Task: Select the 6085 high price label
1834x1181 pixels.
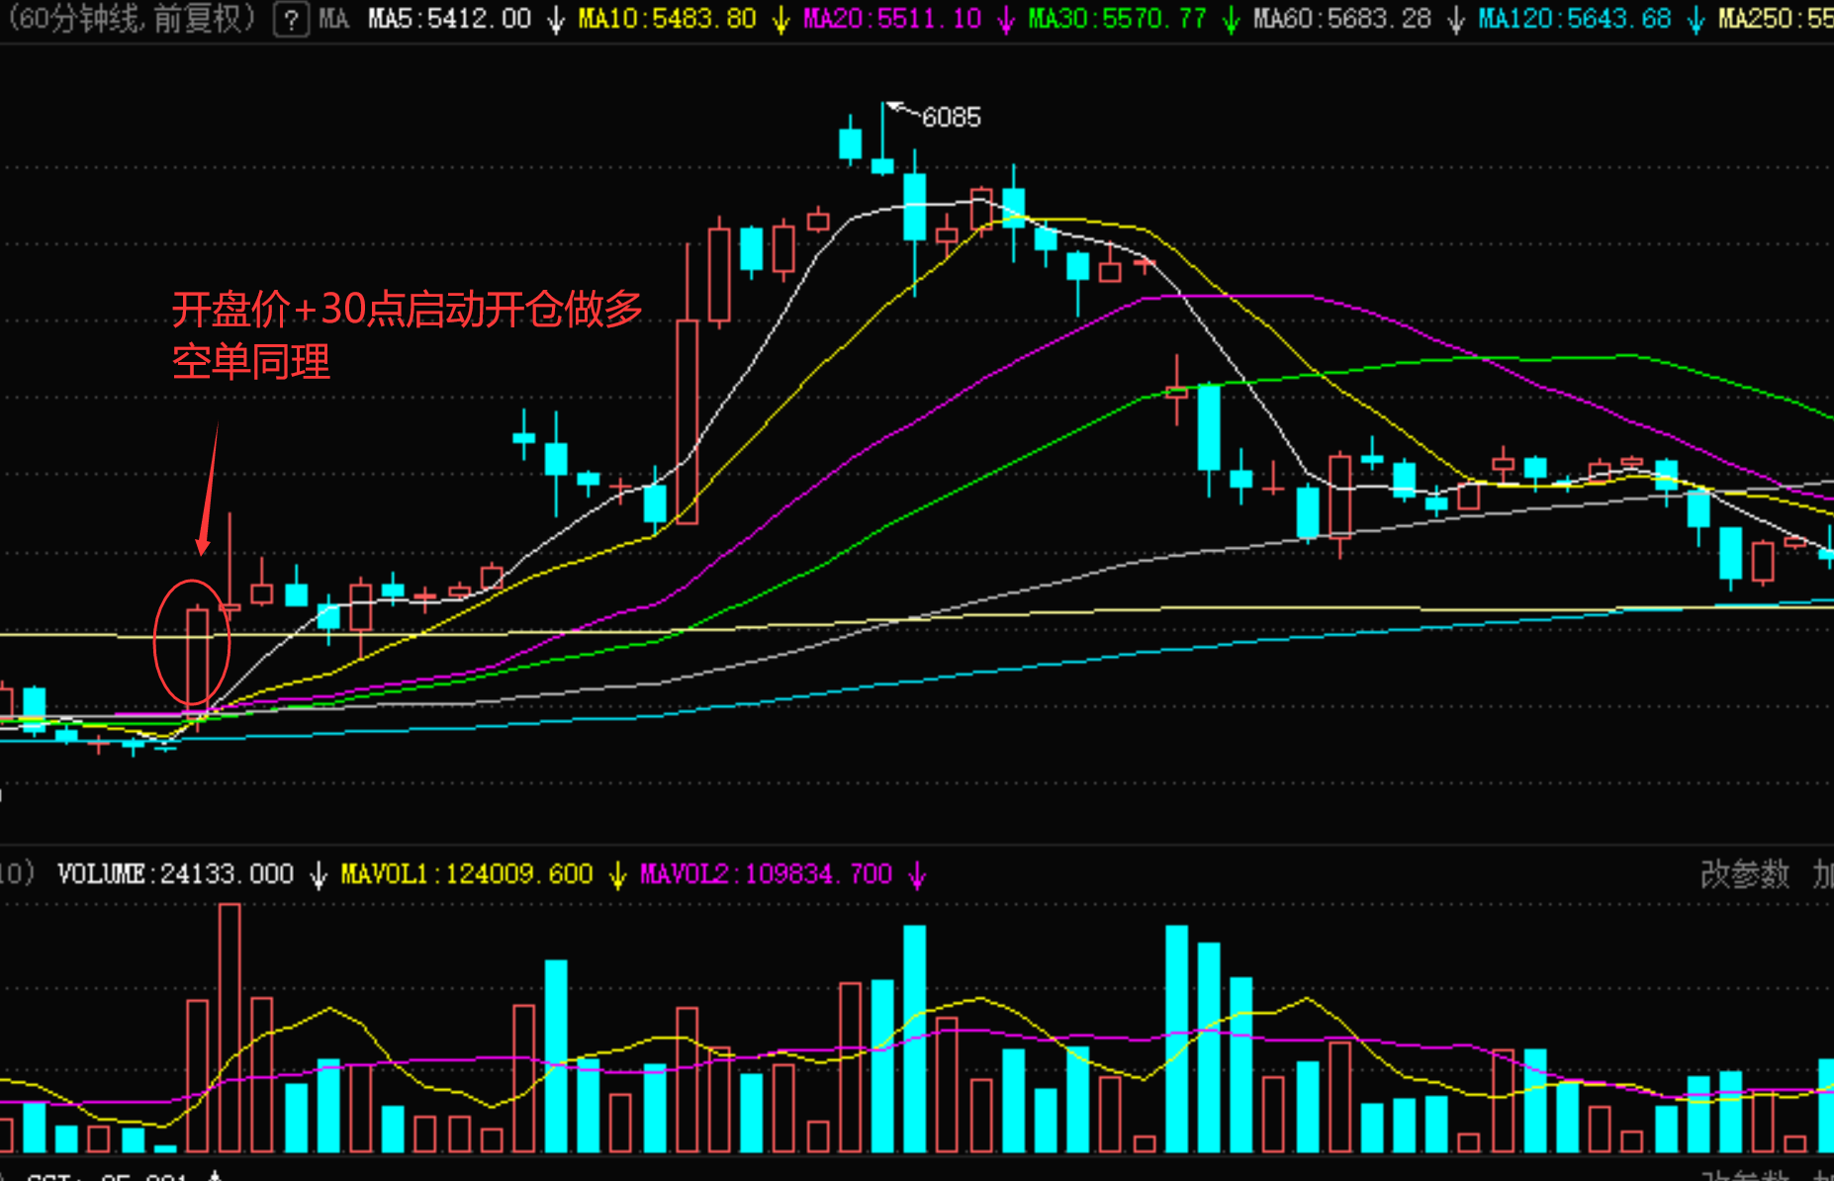Action: tap(952, 118)
